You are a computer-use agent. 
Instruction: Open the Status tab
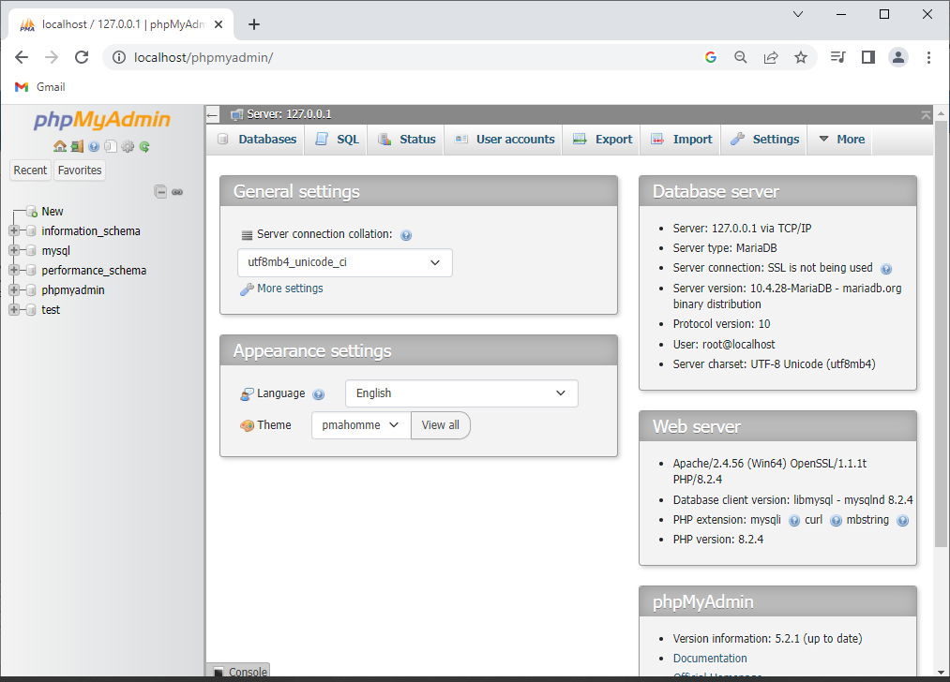406,140
